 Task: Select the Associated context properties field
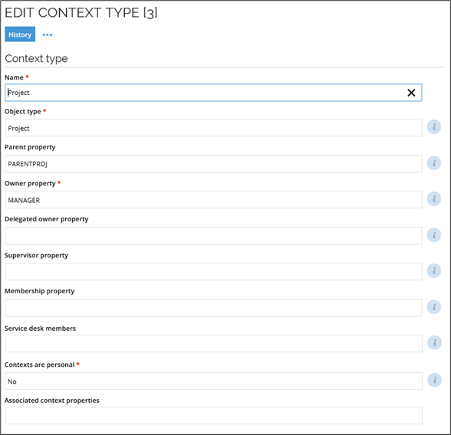tap(213, 416)
